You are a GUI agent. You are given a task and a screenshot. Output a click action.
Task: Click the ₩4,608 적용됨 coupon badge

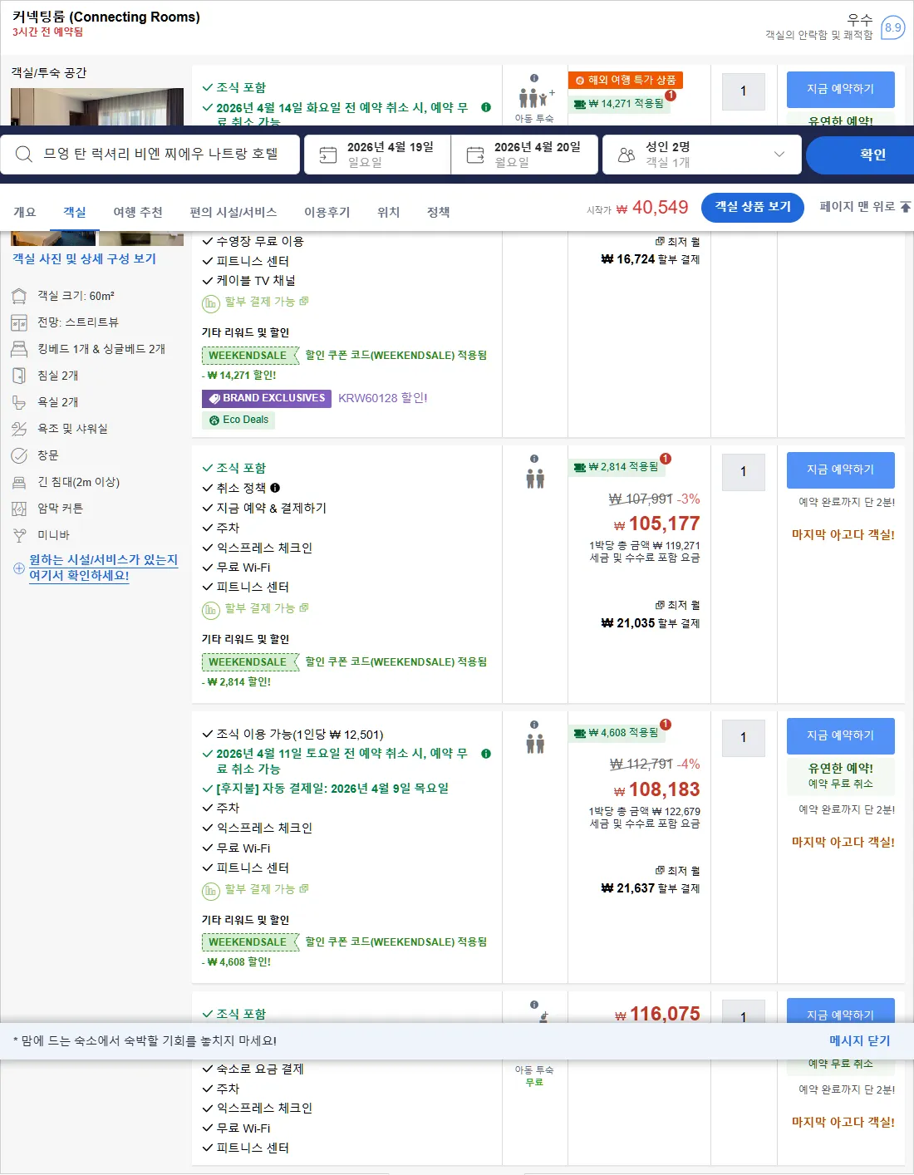pyautogui.click(x=618, y=733)
